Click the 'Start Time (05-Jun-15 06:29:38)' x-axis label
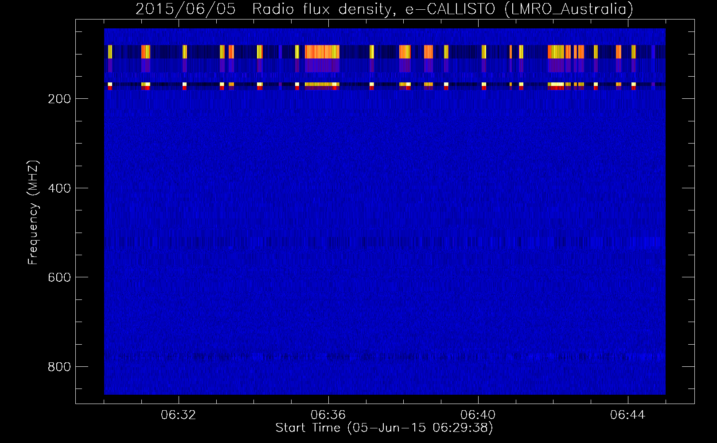 click(x=384, y=428)
